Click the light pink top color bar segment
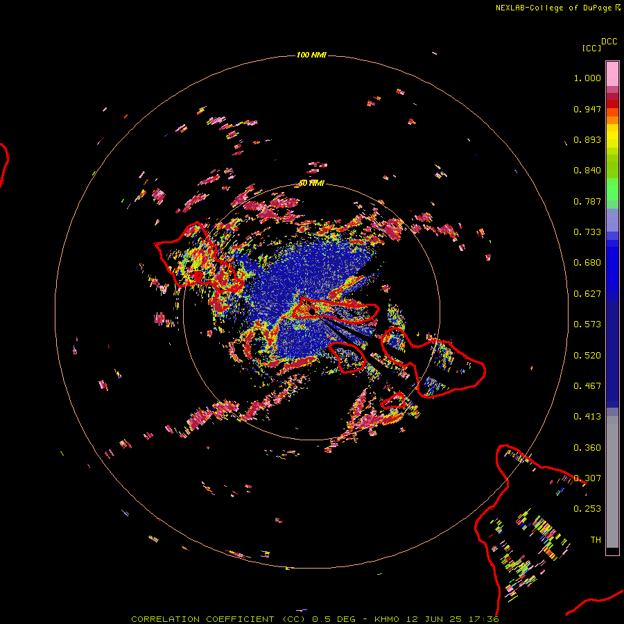624x624 pixels. [612, 73]
